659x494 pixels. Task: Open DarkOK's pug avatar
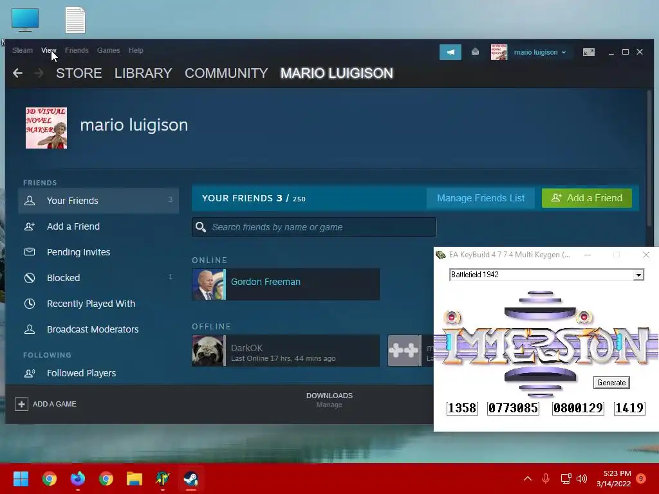coord(208,351)
